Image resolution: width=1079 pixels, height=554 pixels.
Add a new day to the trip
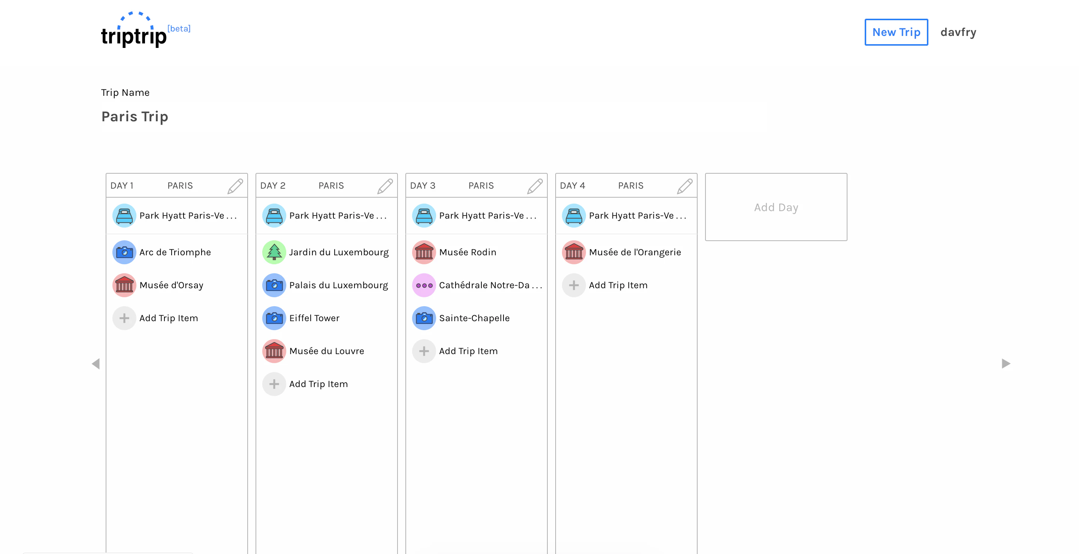tap(776, 207)
